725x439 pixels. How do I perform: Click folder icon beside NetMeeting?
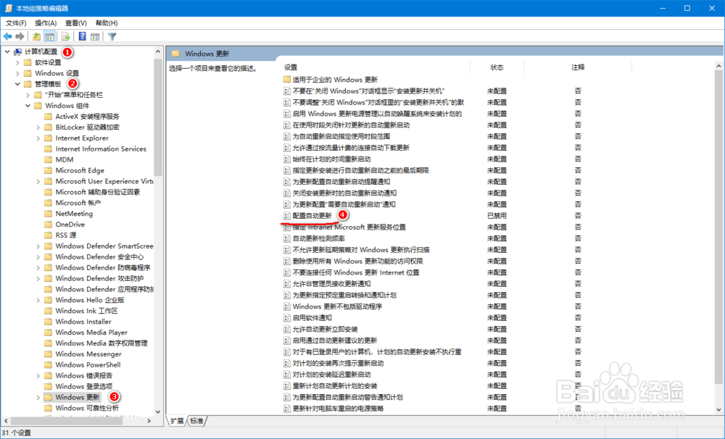[48, 214]
